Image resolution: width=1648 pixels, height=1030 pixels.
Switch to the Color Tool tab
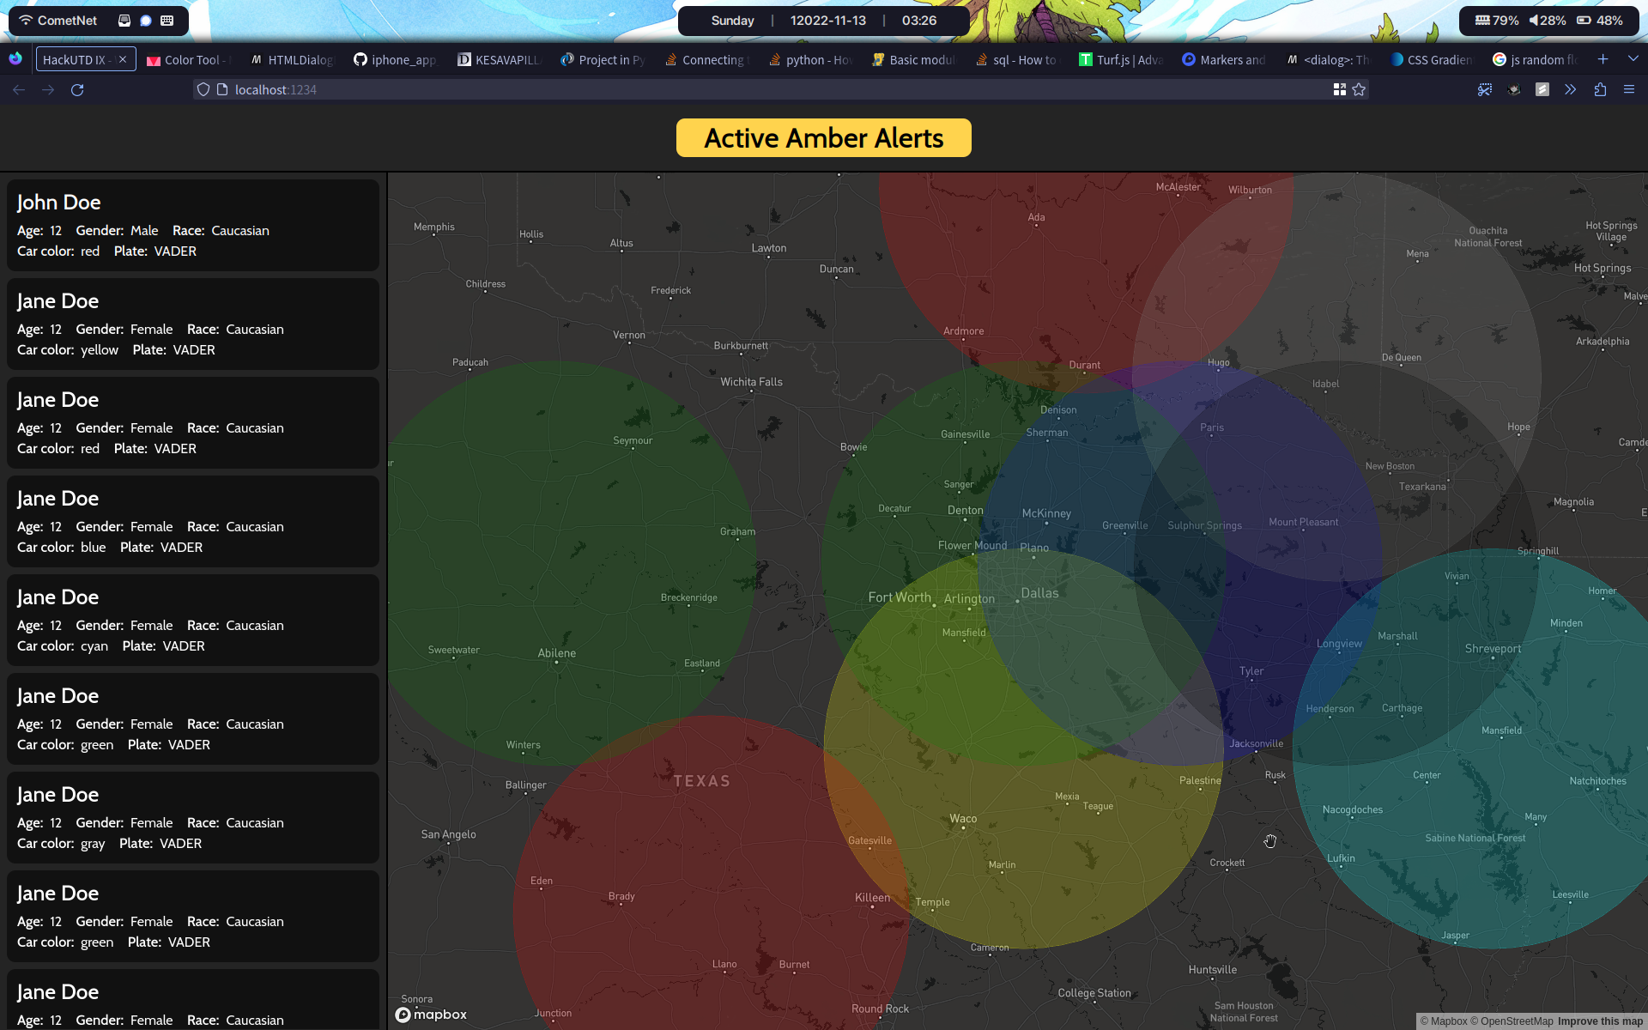click(189, 59)
